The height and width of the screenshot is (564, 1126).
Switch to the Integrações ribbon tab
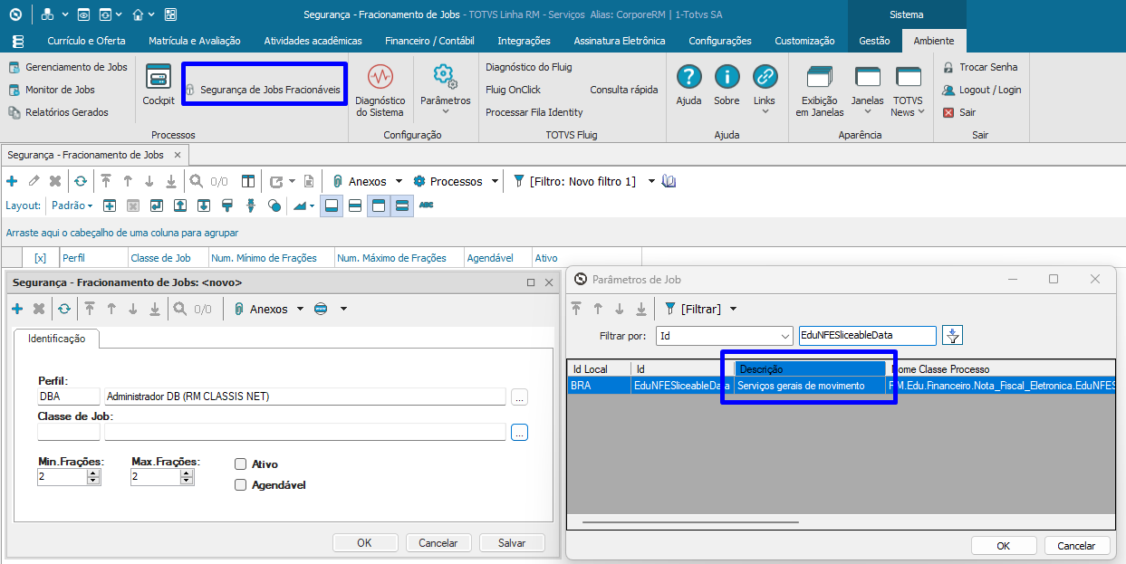(x=524, y=41)
